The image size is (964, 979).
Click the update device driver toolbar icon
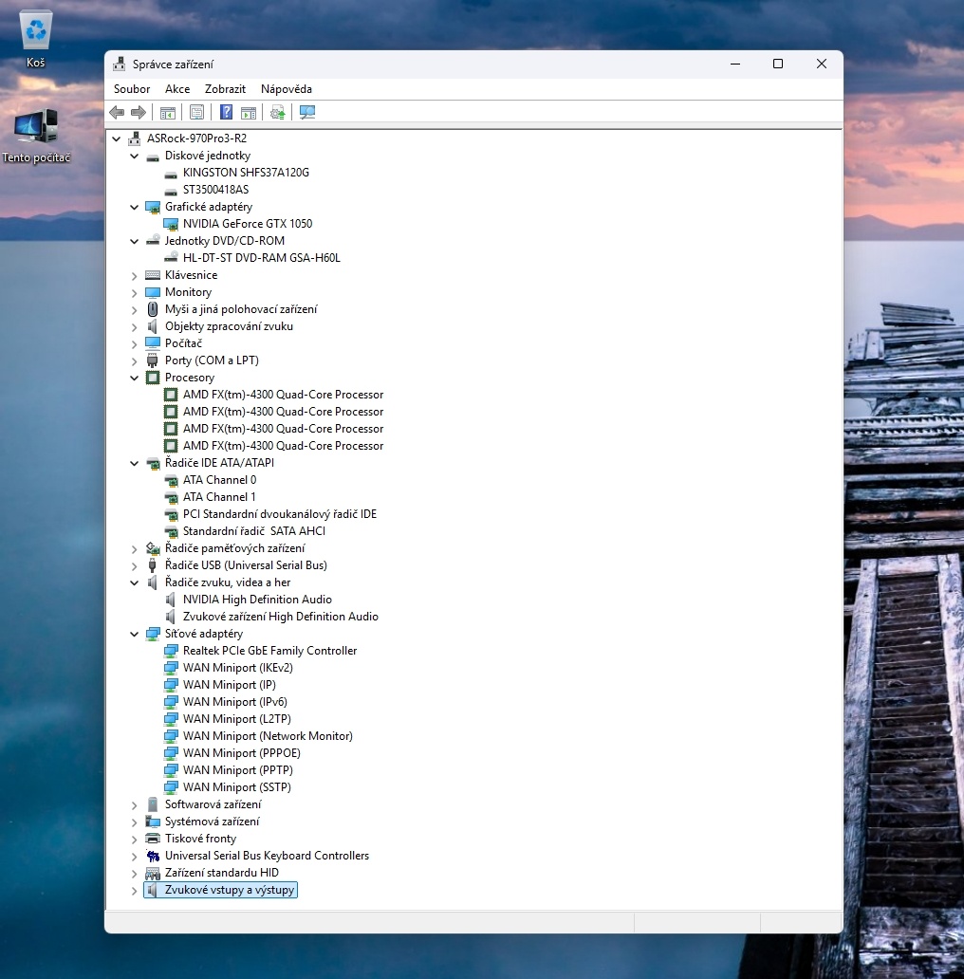coord(277,113)
